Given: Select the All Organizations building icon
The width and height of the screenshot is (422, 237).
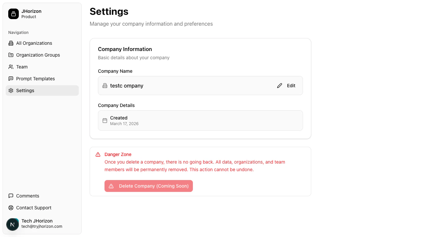Looking at the screenshot, I should pyautogui.click(x=11, y=43).
